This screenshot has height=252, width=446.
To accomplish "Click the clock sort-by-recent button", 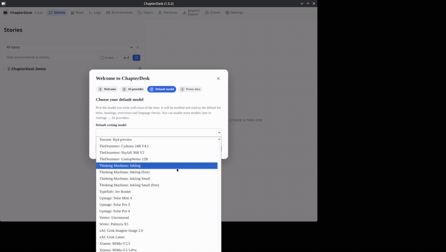I will (137, 58).
